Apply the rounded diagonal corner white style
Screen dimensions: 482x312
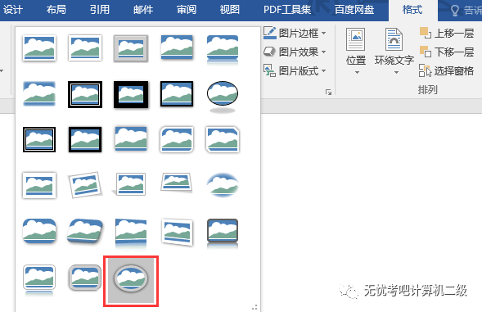pyautogui.click(x=177, y=139)
